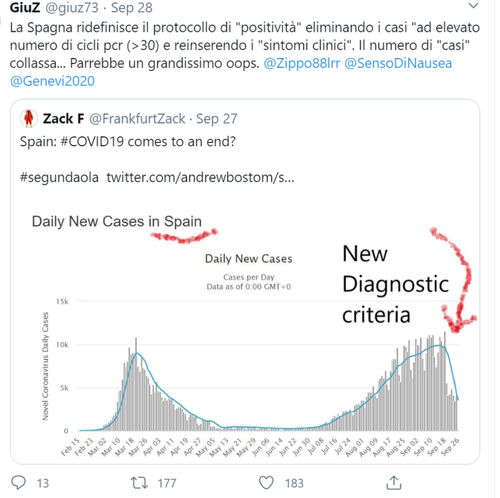Image resolution: width=500 pixels, height=498 pixels.
Task: Click the @FrankfurtZack handle
Action: (137, 118)
